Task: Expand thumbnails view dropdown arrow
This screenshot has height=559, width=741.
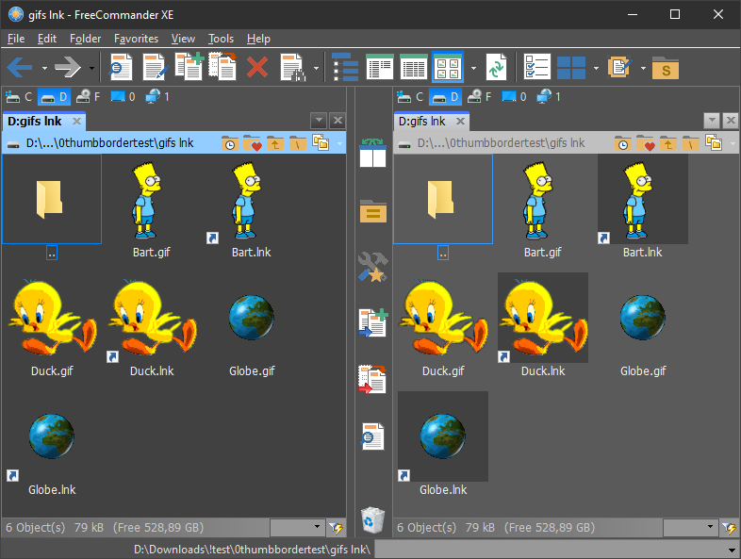Action: click(x=473, y=68)
